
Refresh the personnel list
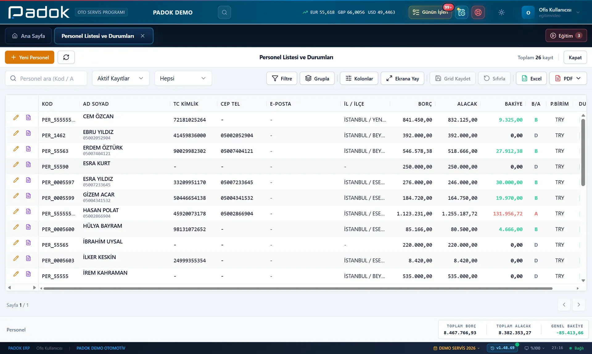pyautogui.click(x=66, y=57)
